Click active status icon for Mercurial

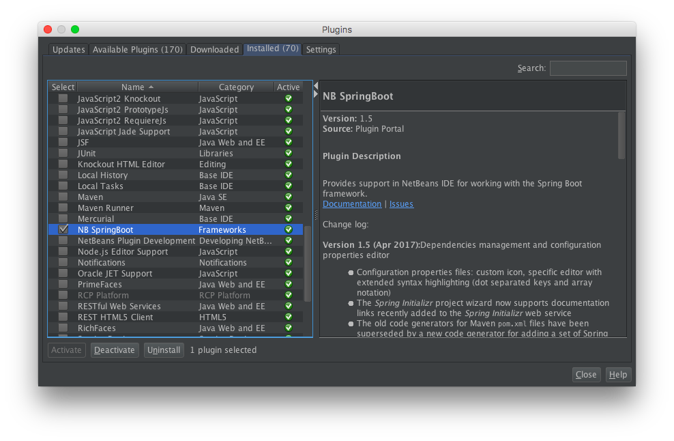289,218
